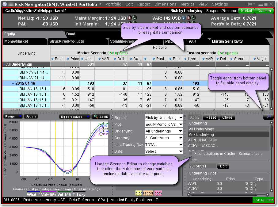
Task: Switch to the Margin Sensitivity tab
Action: pos(227,41)
